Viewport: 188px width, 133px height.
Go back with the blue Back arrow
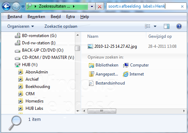click(x=6, y=6)
